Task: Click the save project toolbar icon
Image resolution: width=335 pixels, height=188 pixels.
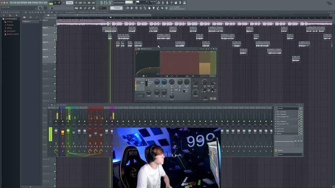Action: click(x=176, y=3)
